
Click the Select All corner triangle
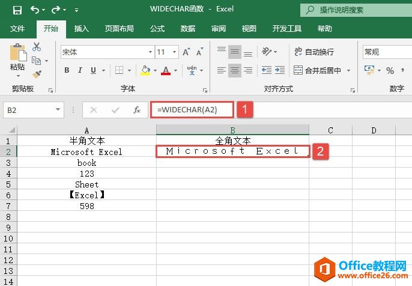(x=12, y=130)
